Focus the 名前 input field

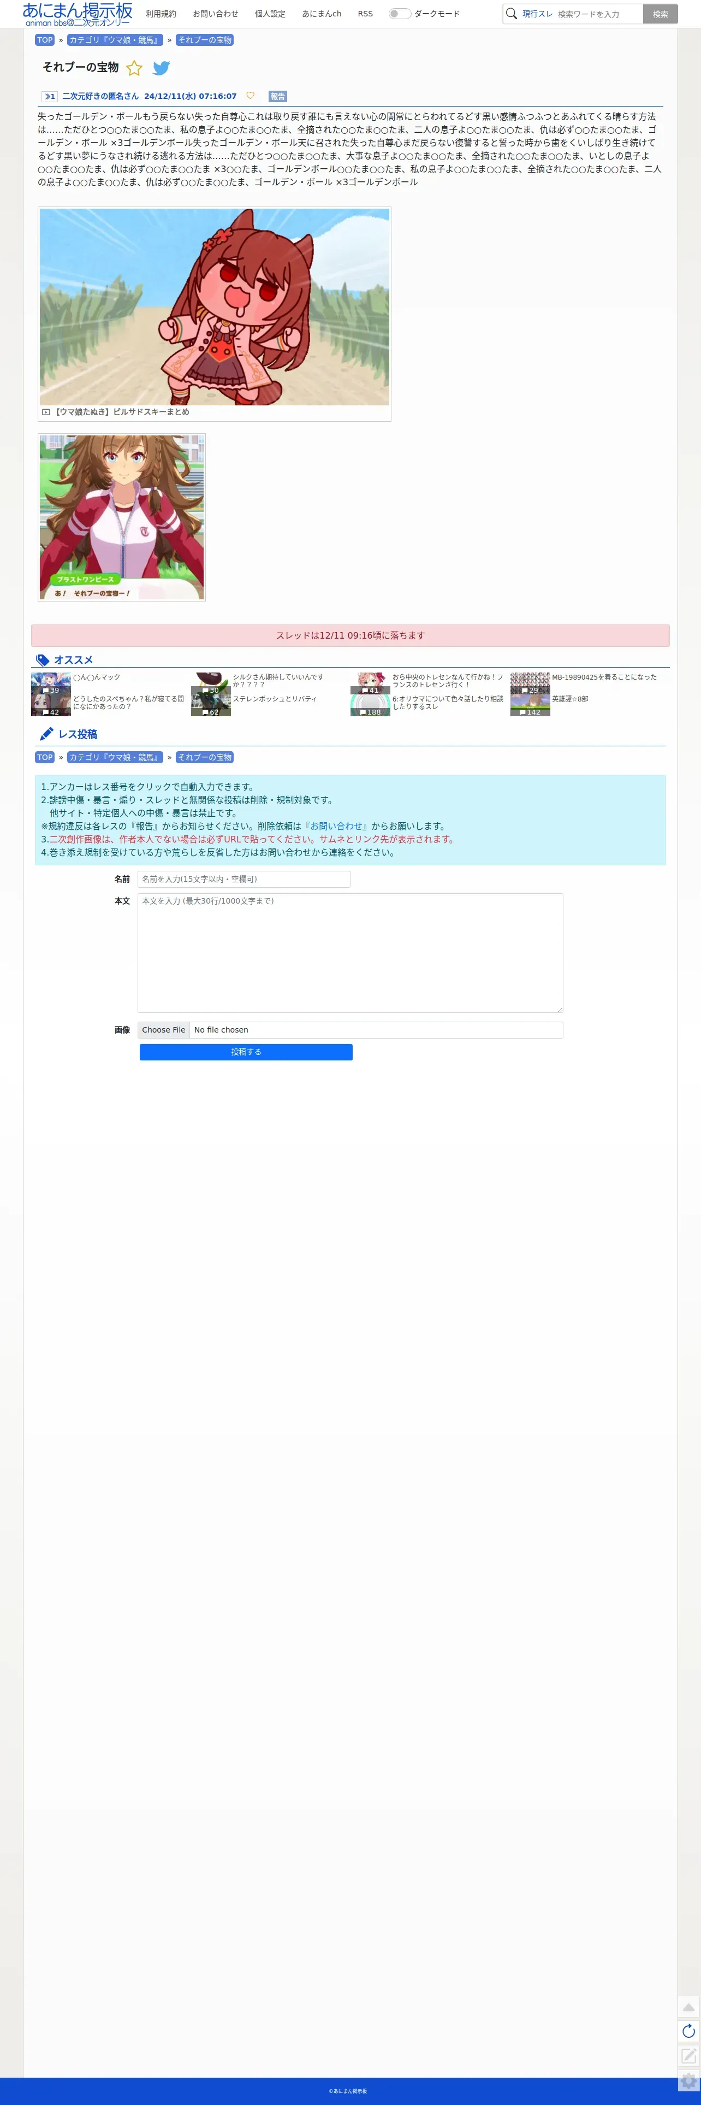(x=243, y=879)
